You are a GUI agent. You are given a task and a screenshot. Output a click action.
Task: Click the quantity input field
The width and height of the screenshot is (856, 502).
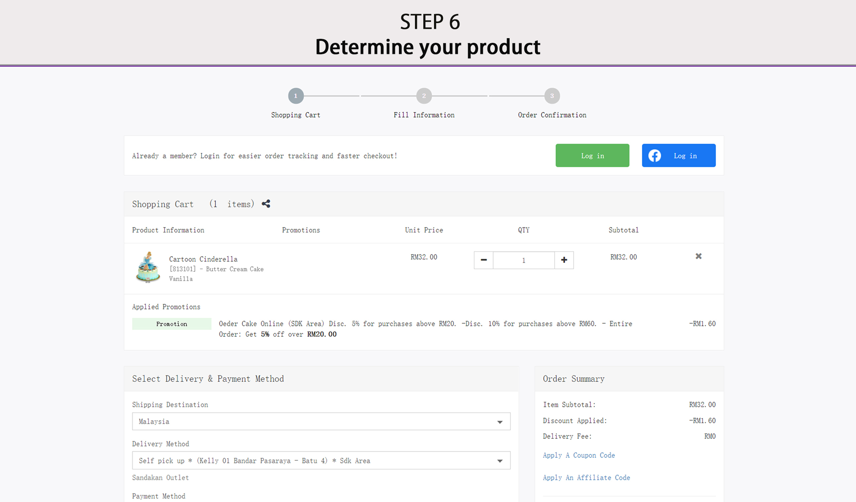(x=523, y=260)
